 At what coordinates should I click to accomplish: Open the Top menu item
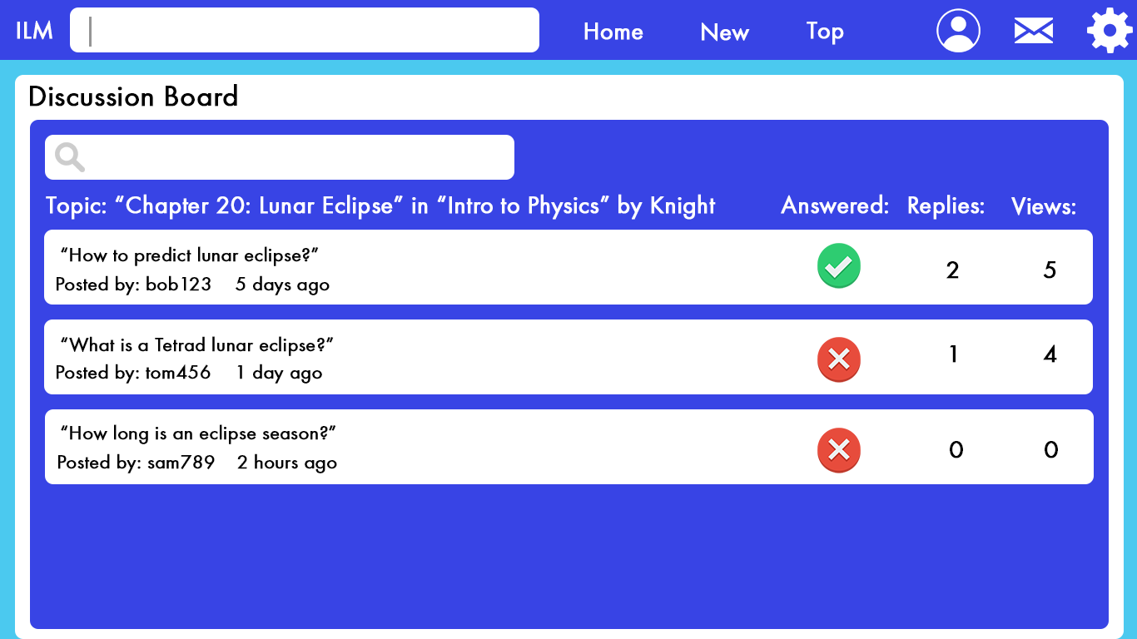tap(825, 32)
